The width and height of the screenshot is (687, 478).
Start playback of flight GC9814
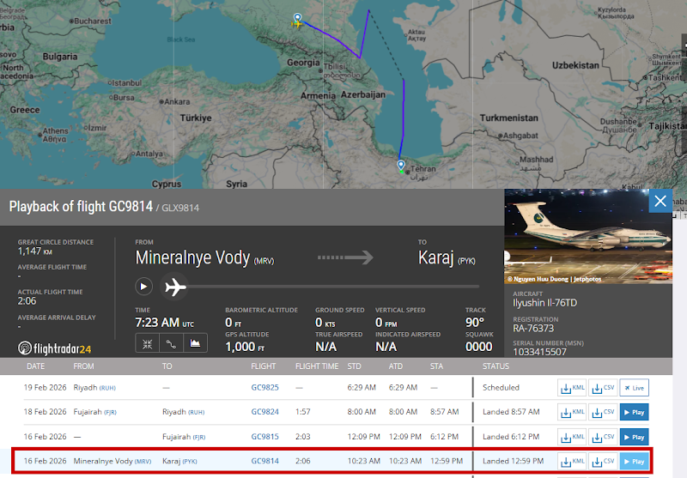[144, 287]
